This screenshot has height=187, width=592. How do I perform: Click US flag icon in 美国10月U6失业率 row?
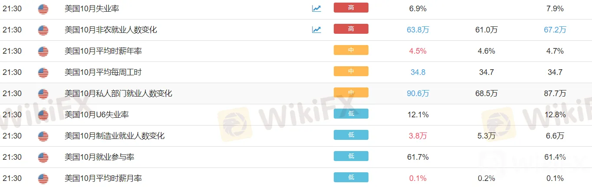[x=43, y=115]
